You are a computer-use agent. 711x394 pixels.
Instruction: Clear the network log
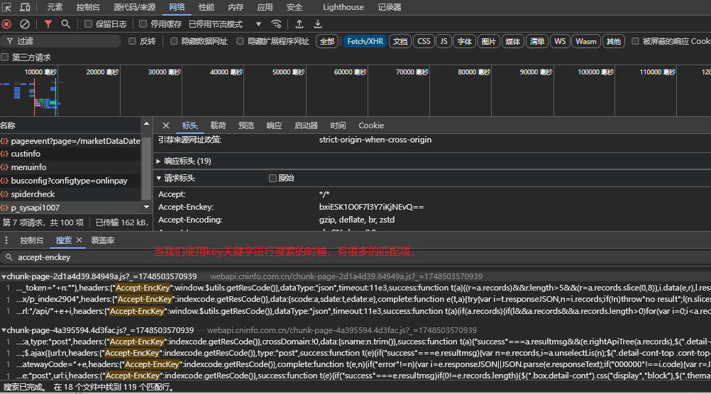(25, 24)
